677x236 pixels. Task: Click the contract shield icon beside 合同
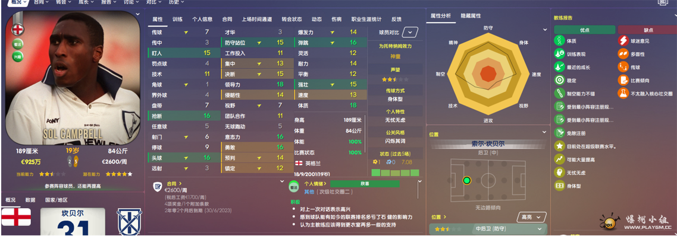pos(158,187)
